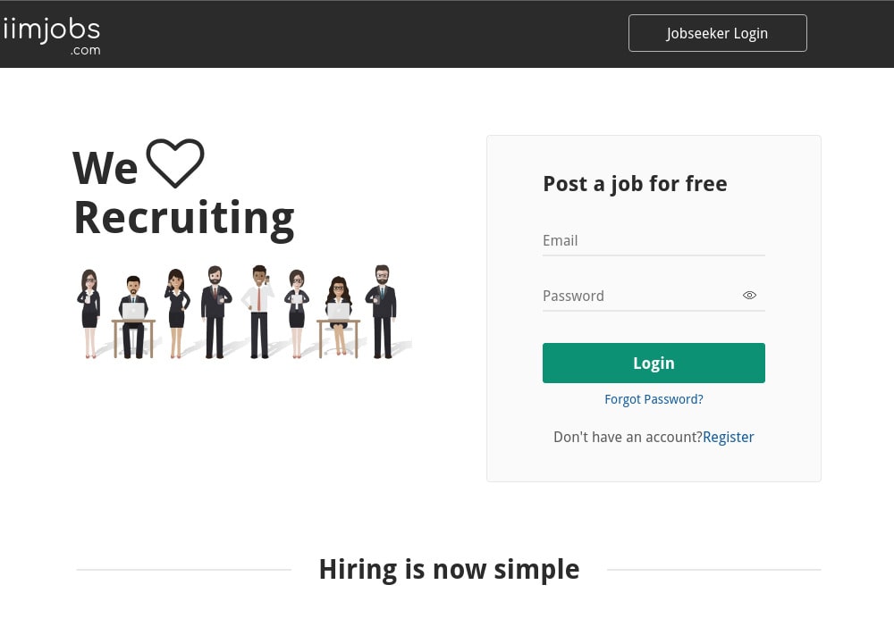Toggle password visibility with the eye icon
Image resolution: width=894 pixels, height=635 pixels.
coord(749,295)
